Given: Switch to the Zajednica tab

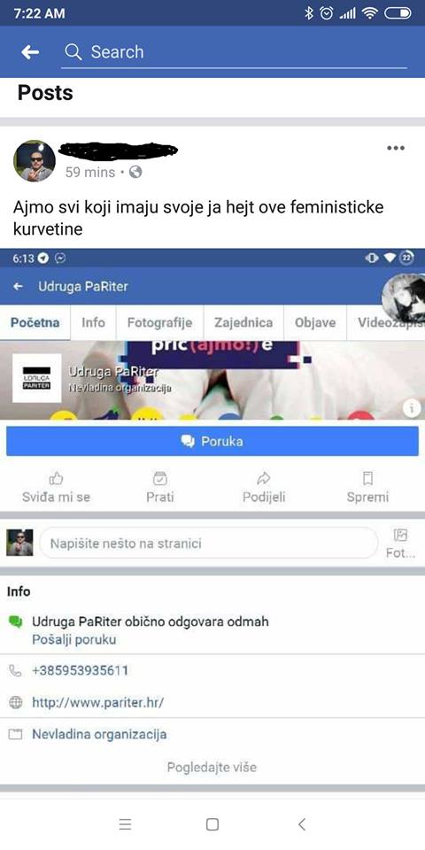Looking at the screenshot, I should (x=243, y=322).
